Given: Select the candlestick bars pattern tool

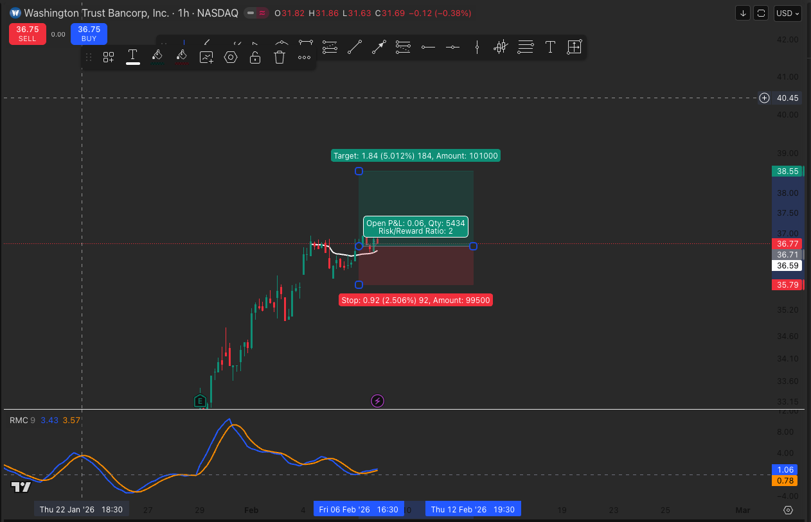Looking at the screenshot, I should [501, 46].
